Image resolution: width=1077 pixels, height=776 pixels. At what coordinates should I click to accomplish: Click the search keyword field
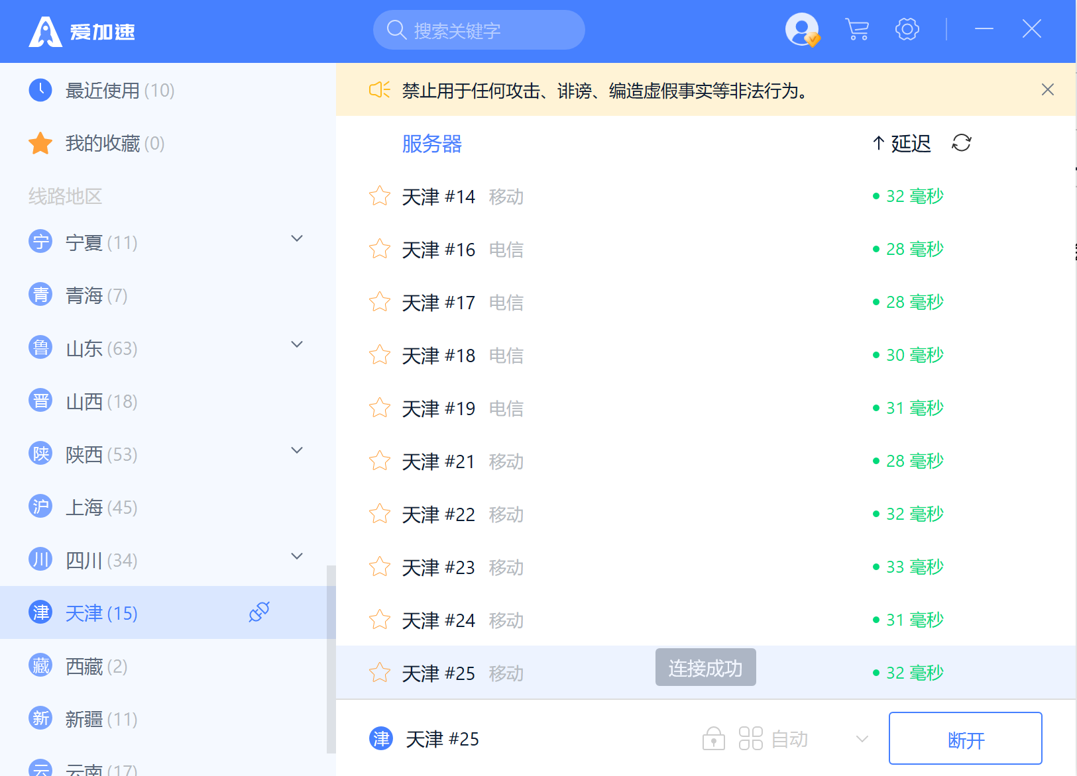point(479,30)
